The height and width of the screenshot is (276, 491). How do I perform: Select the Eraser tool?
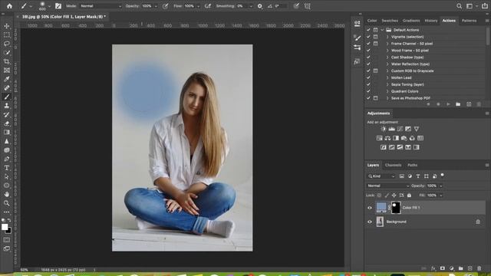(7, 123)
